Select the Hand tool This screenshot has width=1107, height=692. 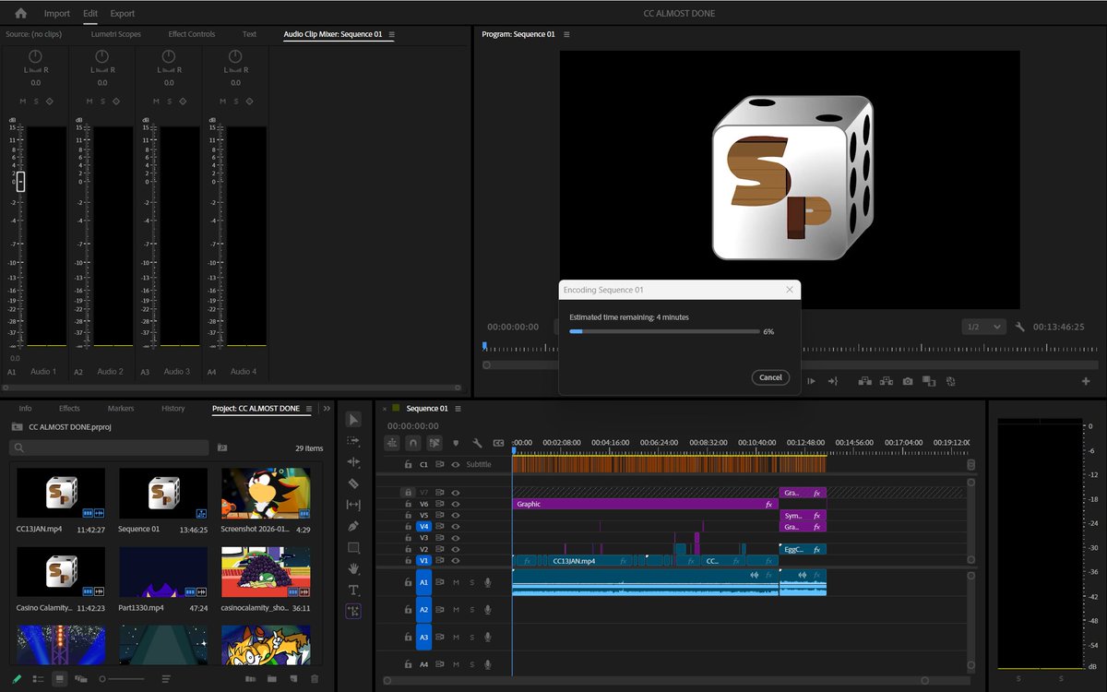(353, 568)
